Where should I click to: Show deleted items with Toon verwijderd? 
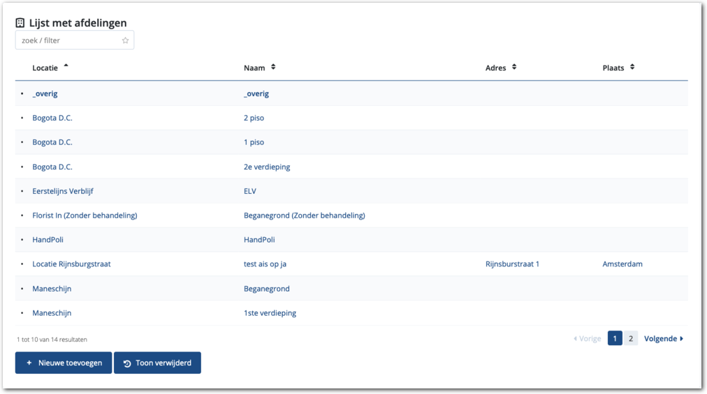(157, 363)
